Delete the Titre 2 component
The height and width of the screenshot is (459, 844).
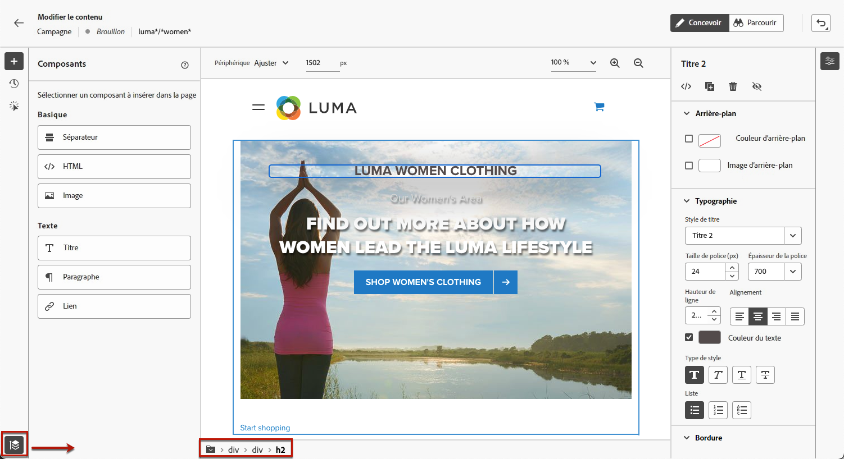pyautogui.click(x=733, y=86)
